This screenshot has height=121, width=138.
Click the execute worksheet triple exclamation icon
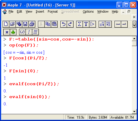(35, 32)
